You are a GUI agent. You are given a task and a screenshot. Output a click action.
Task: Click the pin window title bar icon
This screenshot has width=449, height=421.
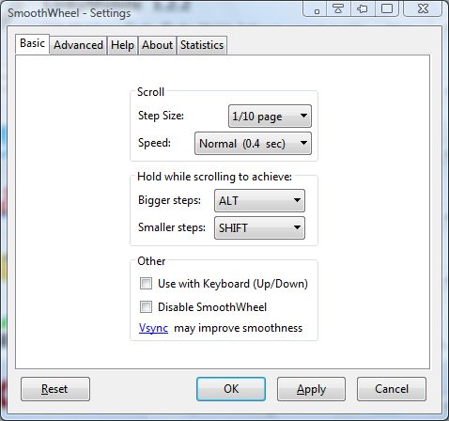(x=363, y=8)
